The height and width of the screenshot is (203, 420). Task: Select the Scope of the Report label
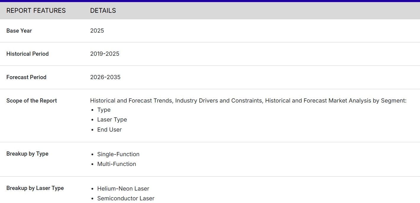coord(32,101)
